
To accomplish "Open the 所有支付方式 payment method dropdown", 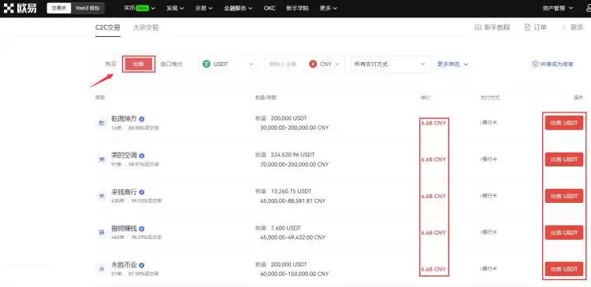I will (x=391, y=64).
